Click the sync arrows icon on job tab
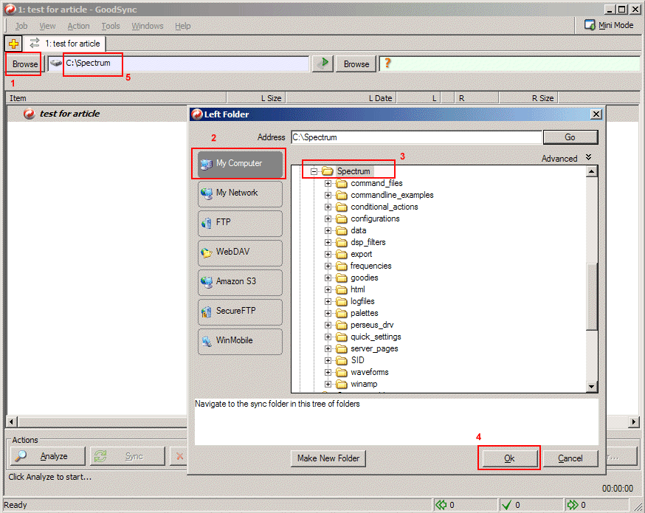645x513 pixels. pyautogui.click(x=35, y=44)
